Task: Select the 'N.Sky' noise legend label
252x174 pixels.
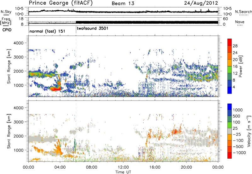Action: pyautogui.click(x=6, y=12)
